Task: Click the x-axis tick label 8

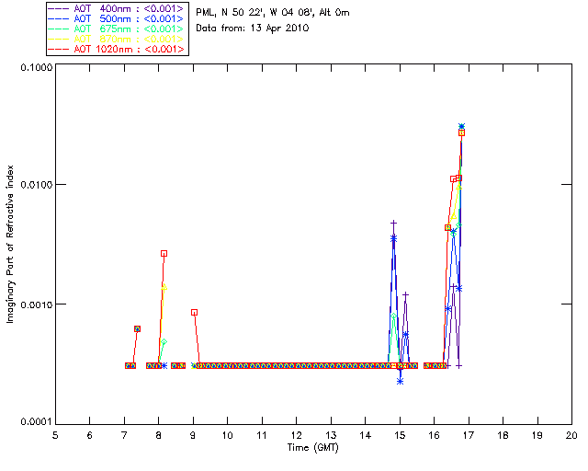Action: (x=159, y=435)
